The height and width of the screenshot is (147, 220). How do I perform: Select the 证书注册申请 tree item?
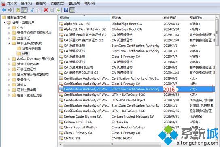27,90
